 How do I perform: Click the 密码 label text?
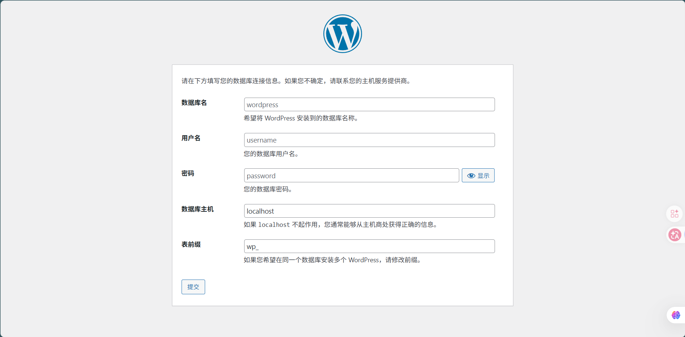tap(188, 173)
